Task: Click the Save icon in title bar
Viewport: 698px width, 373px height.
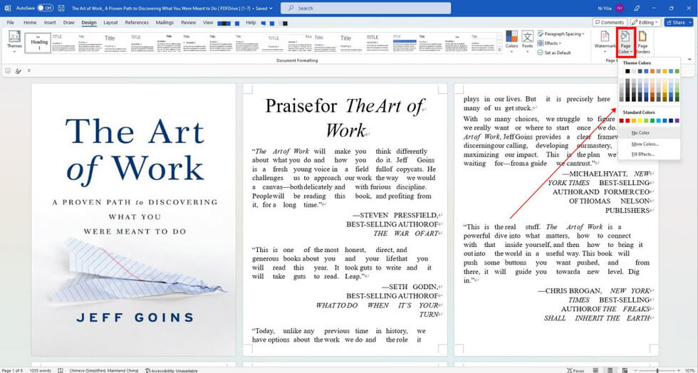Action: point(61,8)
